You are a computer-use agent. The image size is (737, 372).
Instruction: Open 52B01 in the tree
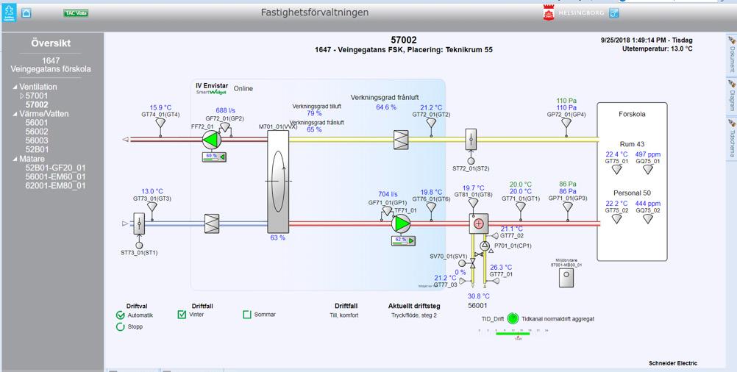37,149
